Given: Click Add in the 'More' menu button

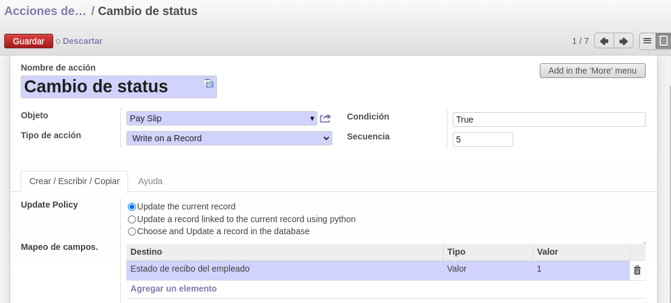Looking at the screenshot, I should coord(592,71).
